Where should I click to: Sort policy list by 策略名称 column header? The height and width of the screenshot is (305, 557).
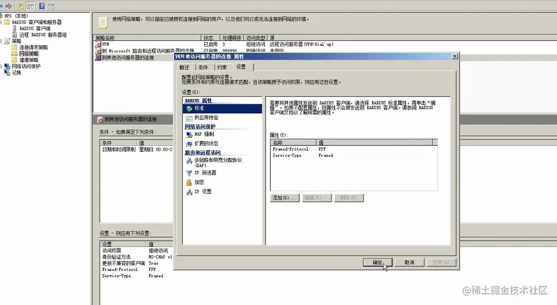tap(148, 38)
